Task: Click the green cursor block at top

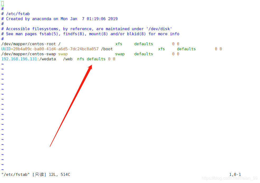Action: tap(2, 4)
